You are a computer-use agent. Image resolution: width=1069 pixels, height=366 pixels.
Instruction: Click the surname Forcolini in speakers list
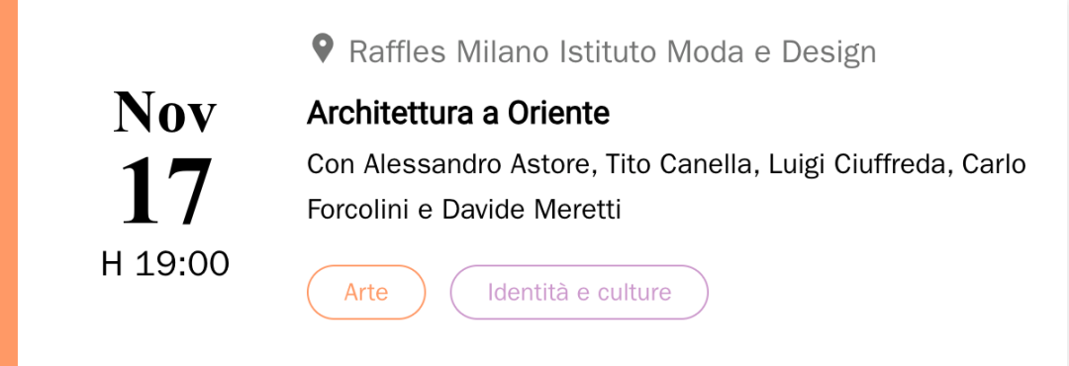pyautogui.click(x=358, y=210)
